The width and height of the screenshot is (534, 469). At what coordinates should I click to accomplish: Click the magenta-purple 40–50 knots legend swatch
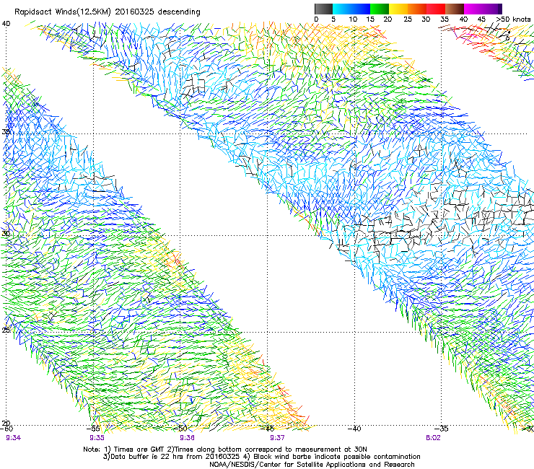tap(483, 9)
